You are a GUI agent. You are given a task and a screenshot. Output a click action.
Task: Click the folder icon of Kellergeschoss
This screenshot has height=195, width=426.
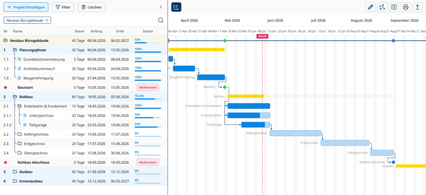point(20,134)
